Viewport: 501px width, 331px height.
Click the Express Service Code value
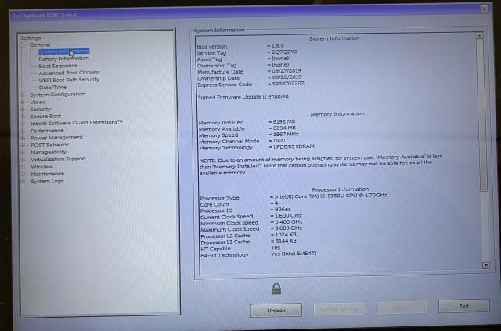[x=288, y=84]
